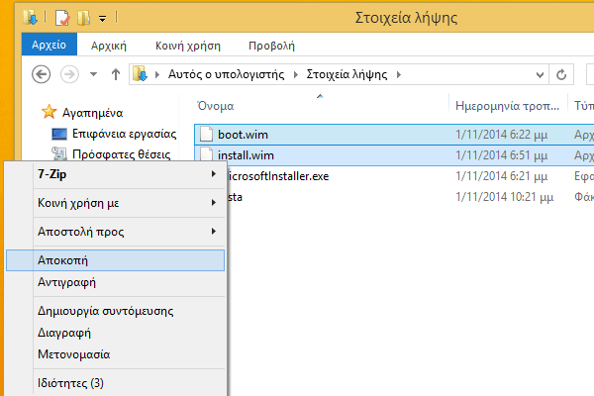Click the Properties icon in quick access toolbar
The height and width of the screenshot is (396, 594).
[x=62, y=18]
